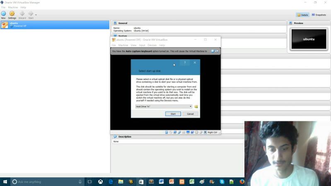
Task: Open Task View from the taskbar
Action: [89, 182]
